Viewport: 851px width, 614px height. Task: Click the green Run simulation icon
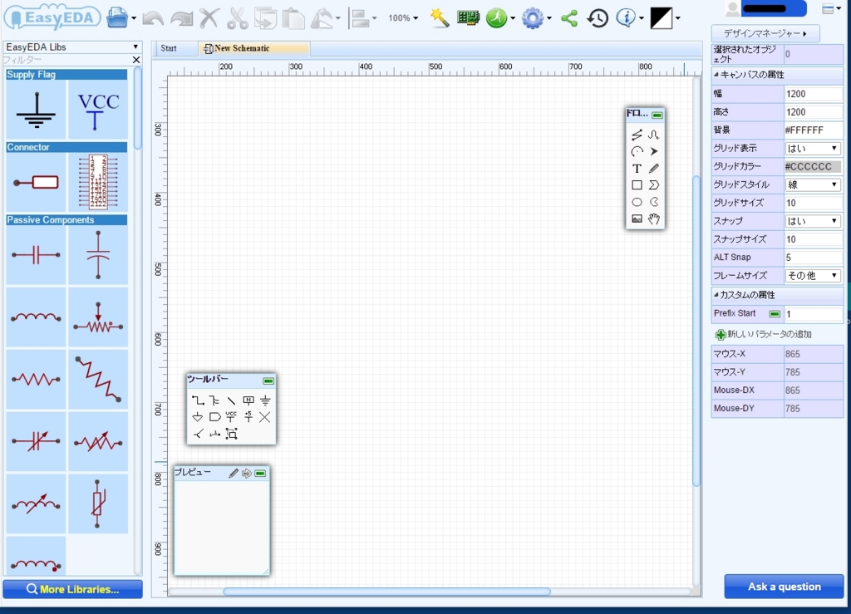(x=496, y=18)
